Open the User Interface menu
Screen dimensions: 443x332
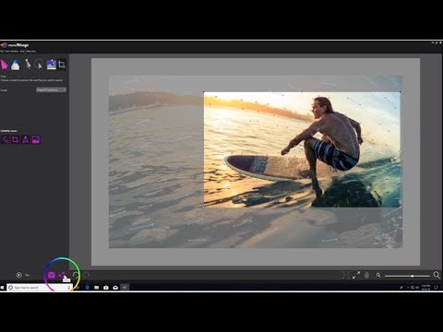pos(12,52)
